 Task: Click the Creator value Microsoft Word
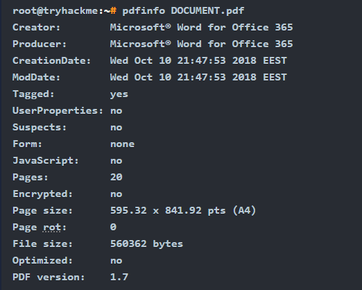click(x=201, y=27)
